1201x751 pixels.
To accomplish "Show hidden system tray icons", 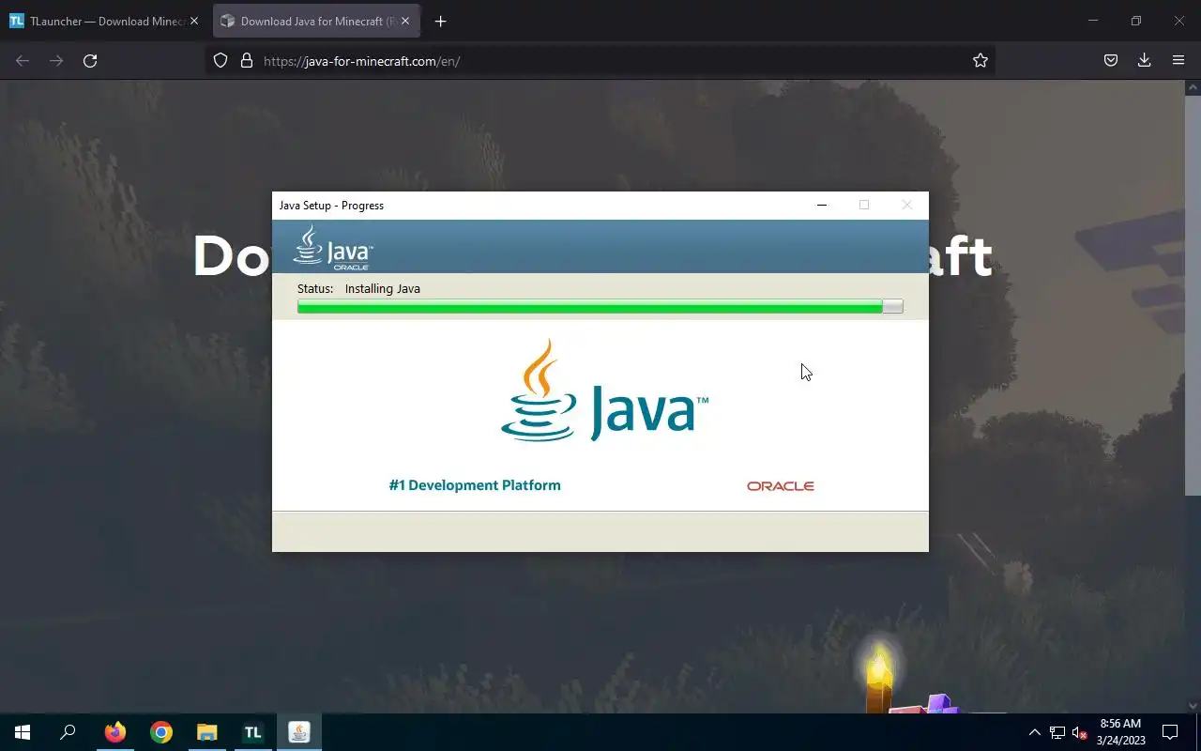I will [x=1034, y=732].
